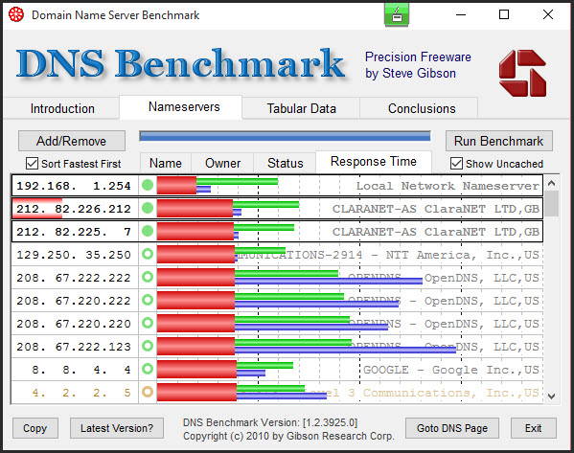
Task: Start the Run Benchmark button
Action: 499,141
